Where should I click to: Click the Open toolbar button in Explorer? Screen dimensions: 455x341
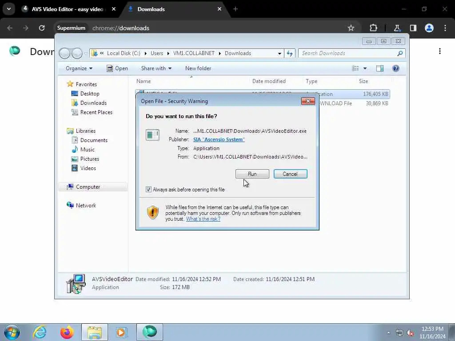click(117, 68)
